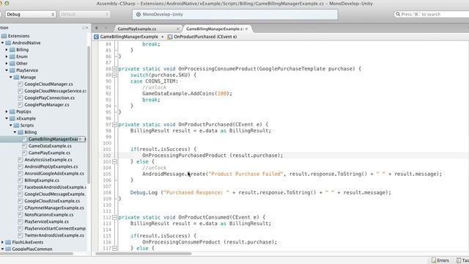Screen dimensions: 469x264
Task: Fold the else block at line 117
Action: pyautogui.click(x=114, y=249)
